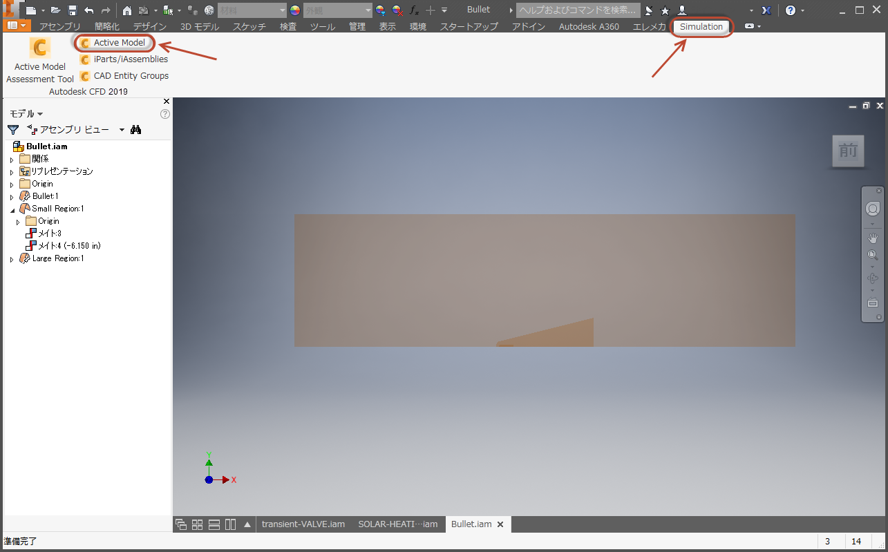Go to Home with the house icon
The width and height of the screenshot is (888, 552).
click(x=127, y=10)
